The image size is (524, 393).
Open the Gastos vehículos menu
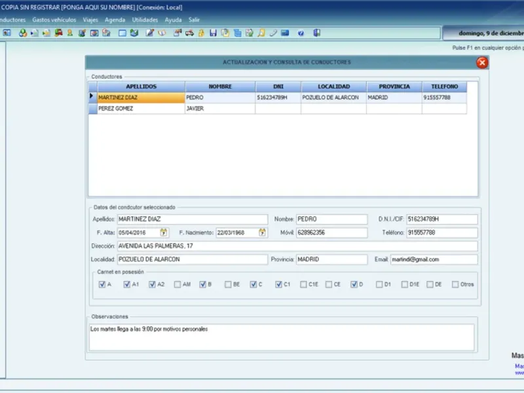coord(54,20)
